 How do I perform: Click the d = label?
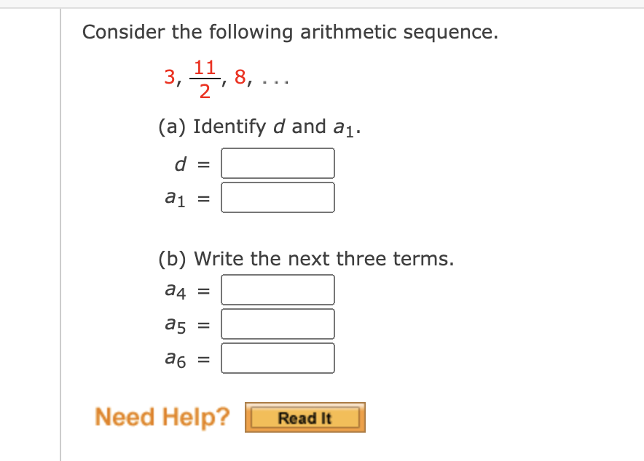tap(191, 163)
